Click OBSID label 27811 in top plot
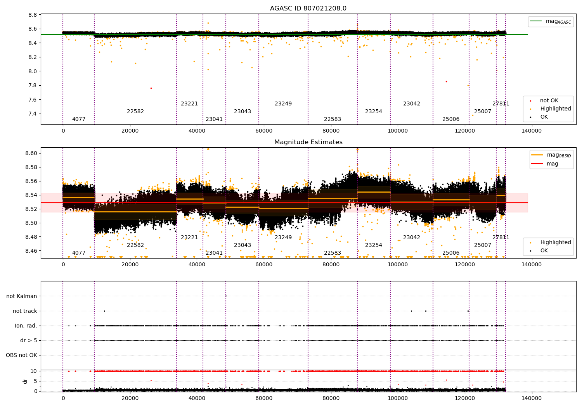582x407 pixels. coord(501,104)
